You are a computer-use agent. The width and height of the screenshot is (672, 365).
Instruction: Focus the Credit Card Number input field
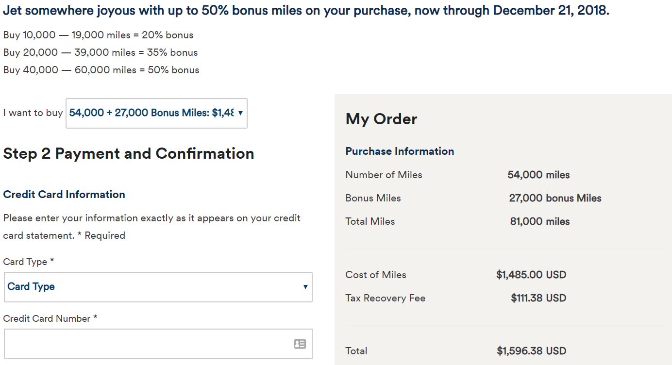point(146,344)
